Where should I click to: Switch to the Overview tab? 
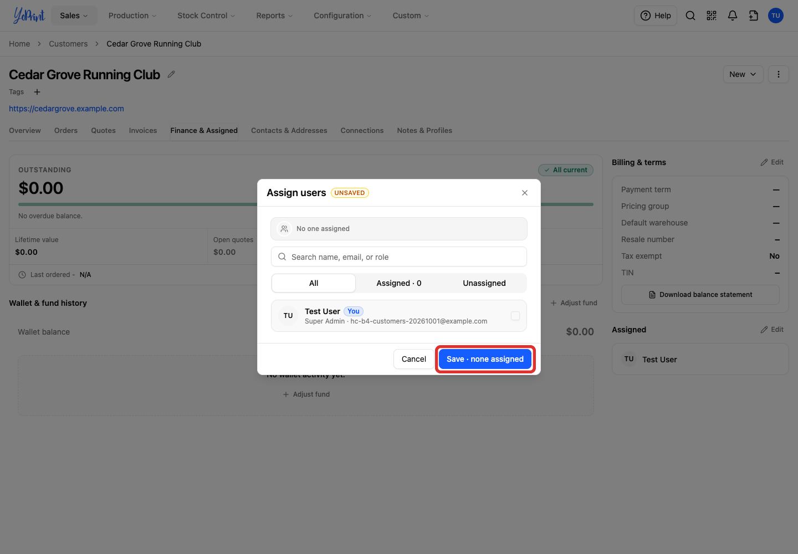coord(25,131)
